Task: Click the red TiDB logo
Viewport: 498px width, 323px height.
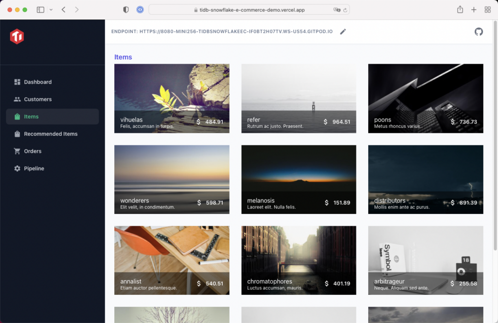Action: 17,36
